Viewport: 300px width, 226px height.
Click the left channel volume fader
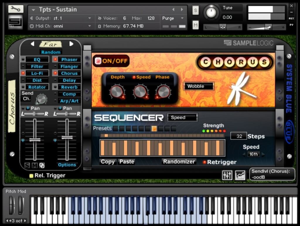(35, 140)
